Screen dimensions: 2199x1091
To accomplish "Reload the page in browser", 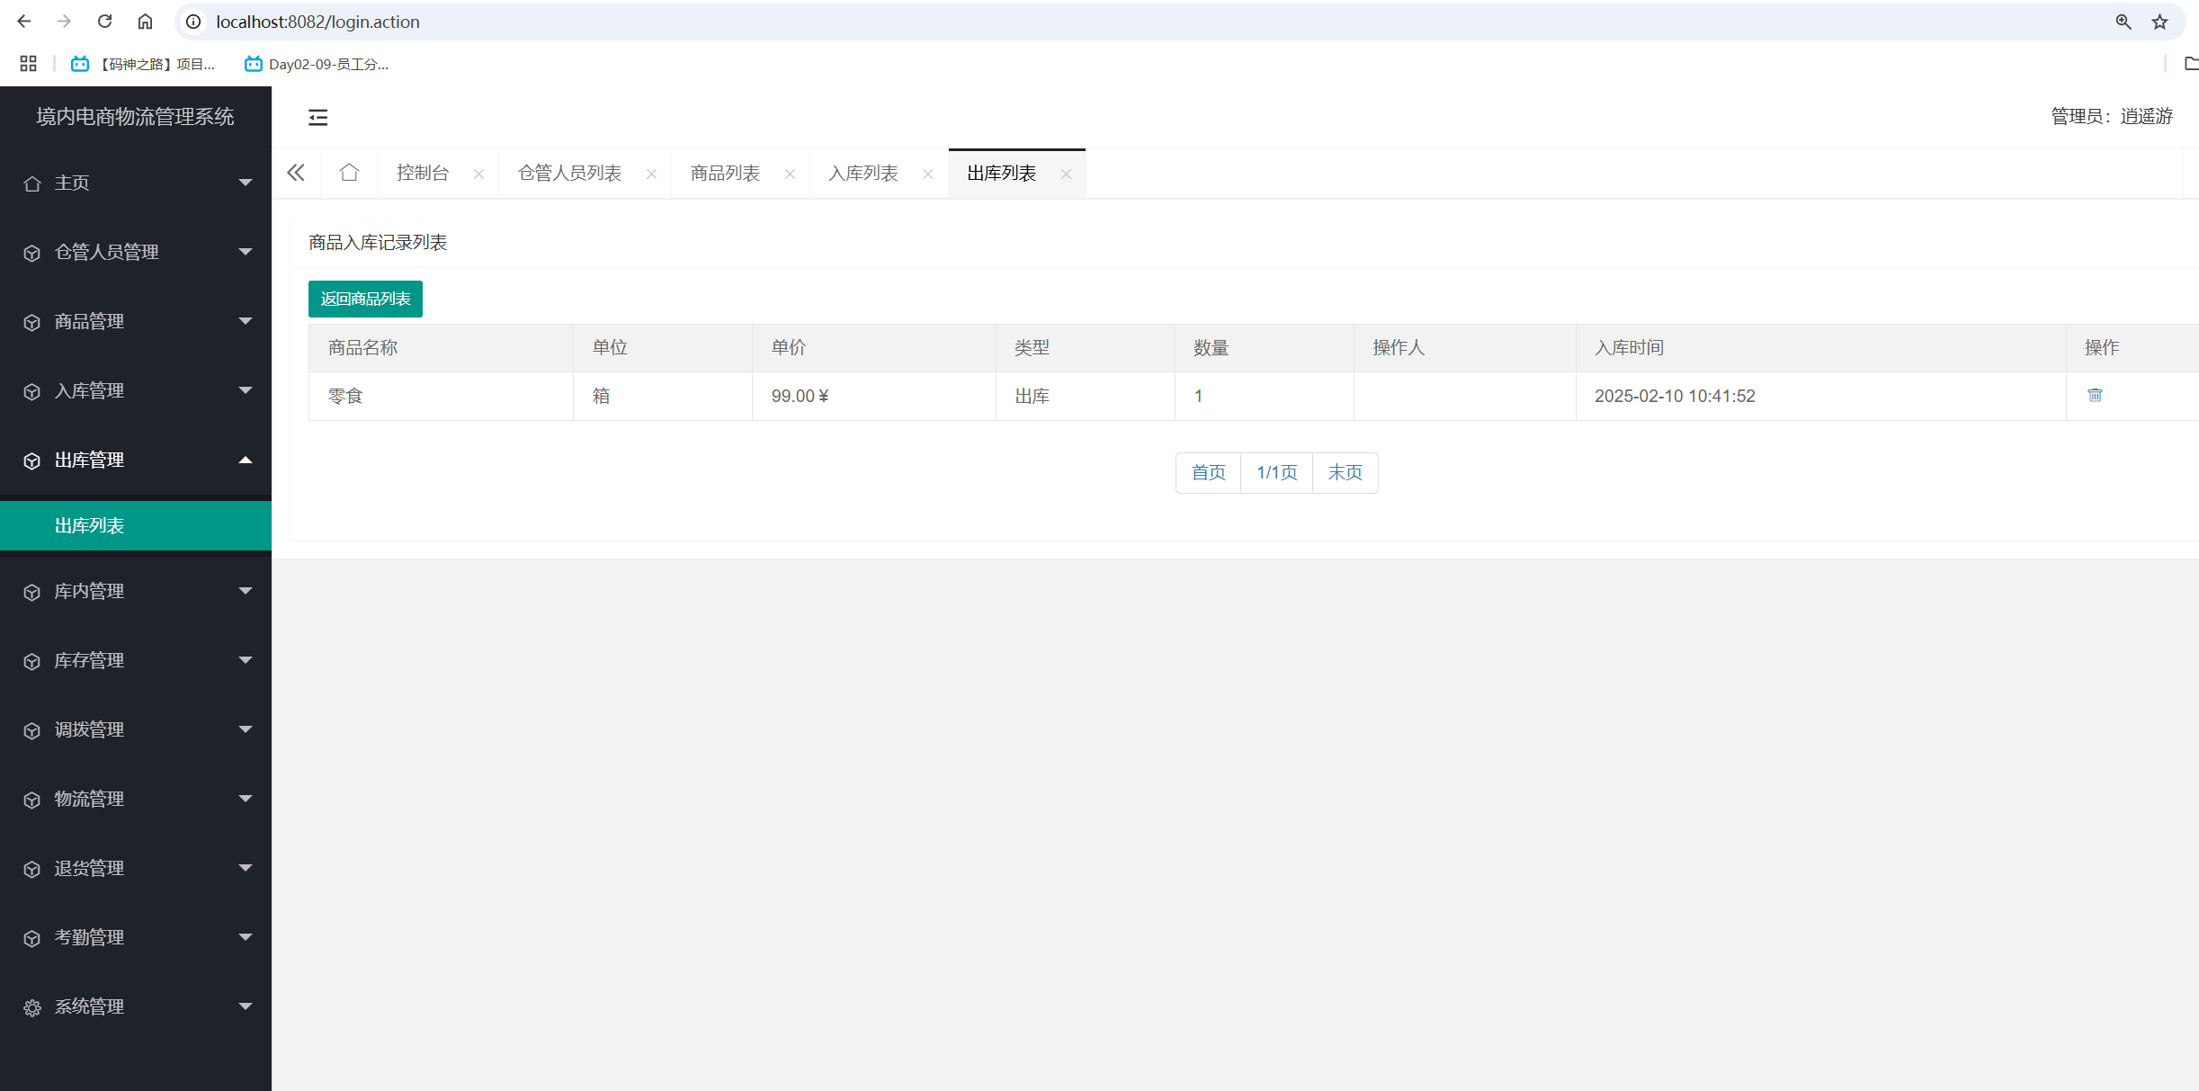I will pyautogui.click(x=104, y=22).
